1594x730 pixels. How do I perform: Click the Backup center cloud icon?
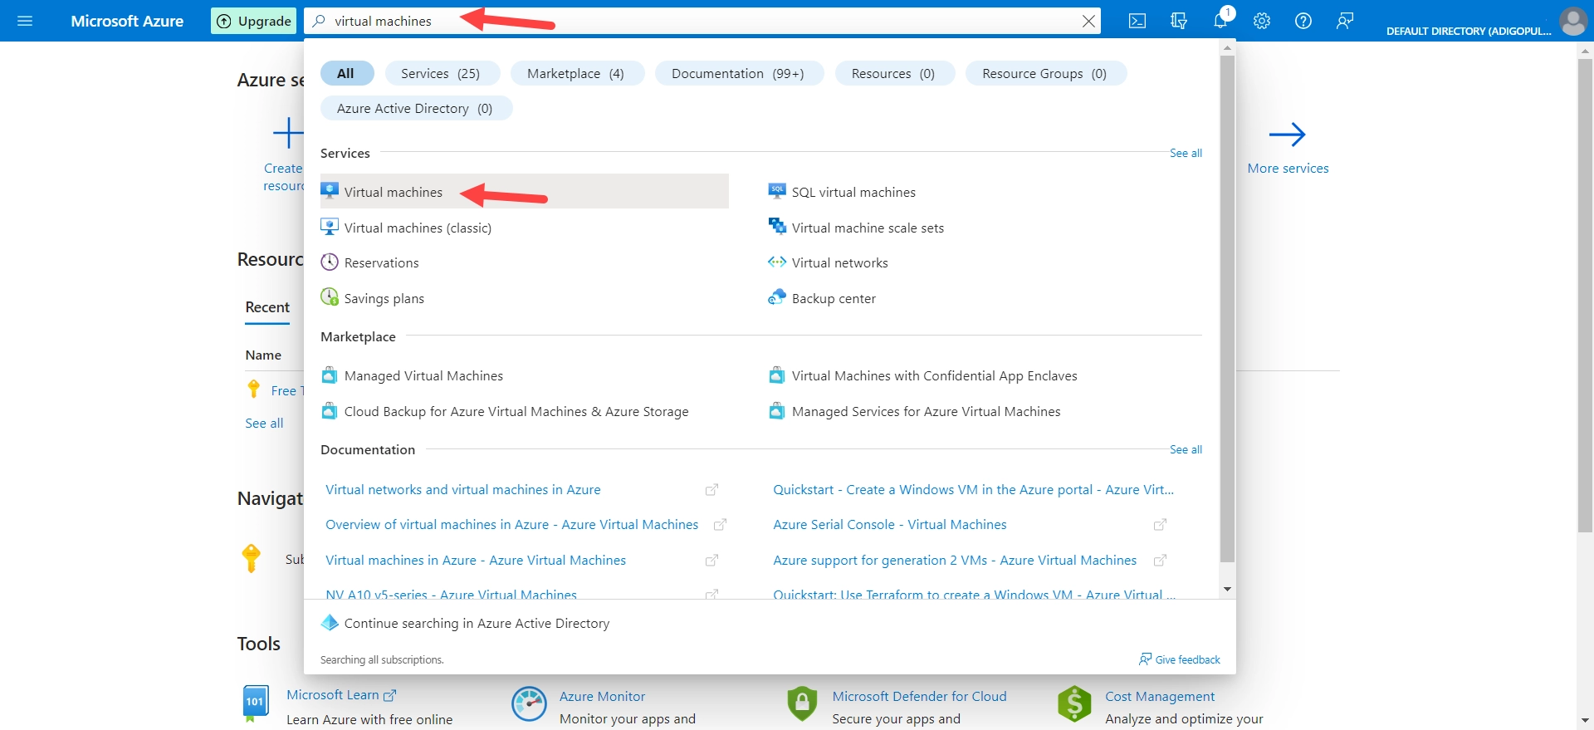[x=777, y=297]
